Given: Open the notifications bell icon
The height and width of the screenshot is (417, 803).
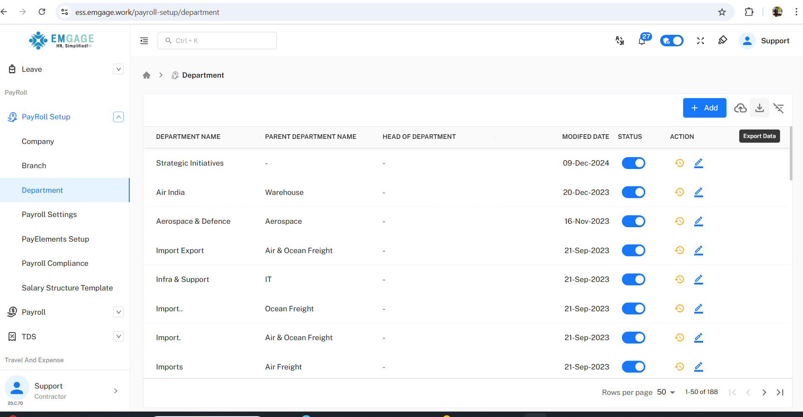Looking at the screenshot, I should pos(642,41).
